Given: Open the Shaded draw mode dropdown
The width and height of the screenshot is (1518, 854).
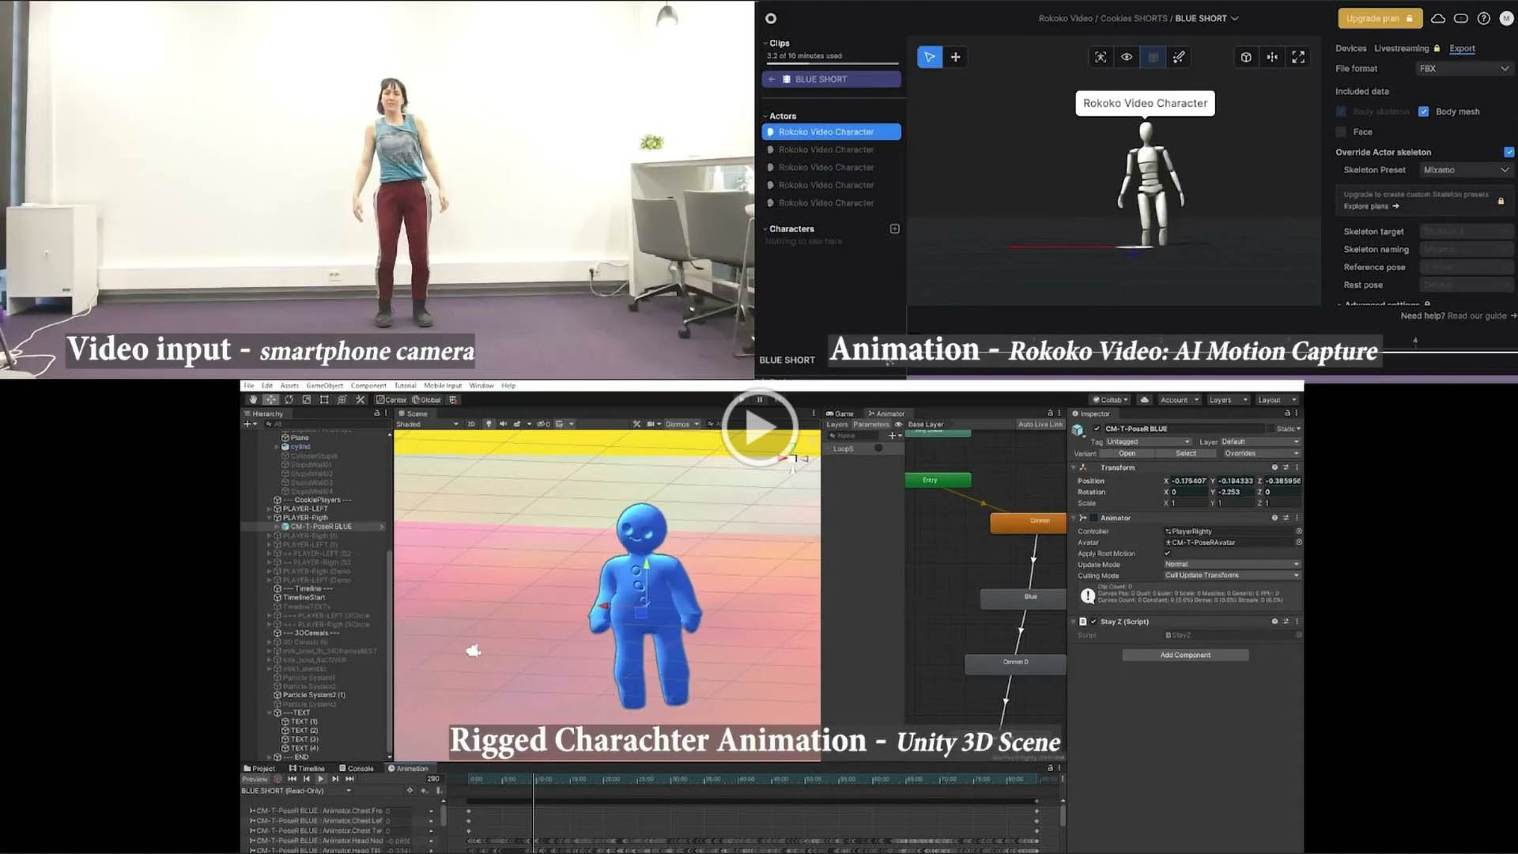Looking at the screenshot, I should 427,425.
